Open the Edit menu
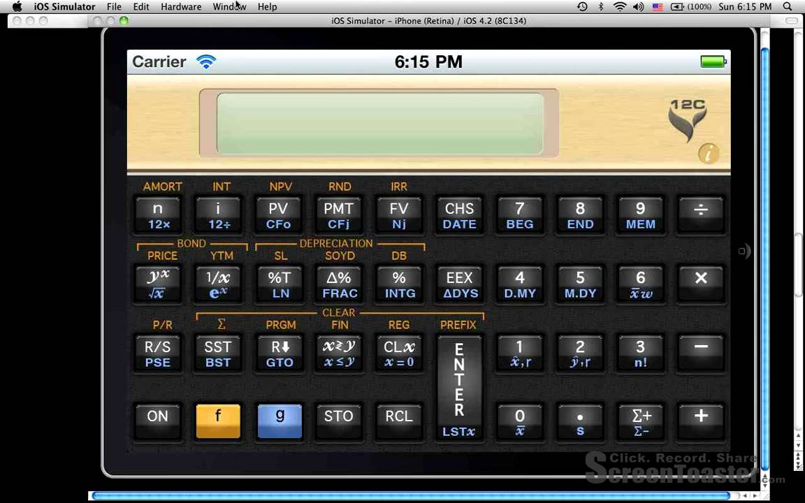 (x=141, y=7)
